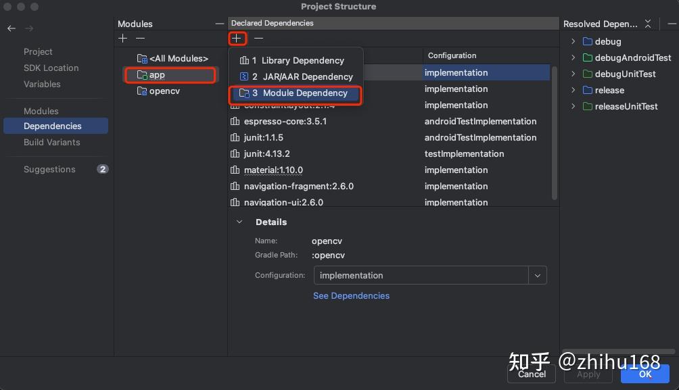
Task: Click the See Dependencies link
Action: click(351, 296)
